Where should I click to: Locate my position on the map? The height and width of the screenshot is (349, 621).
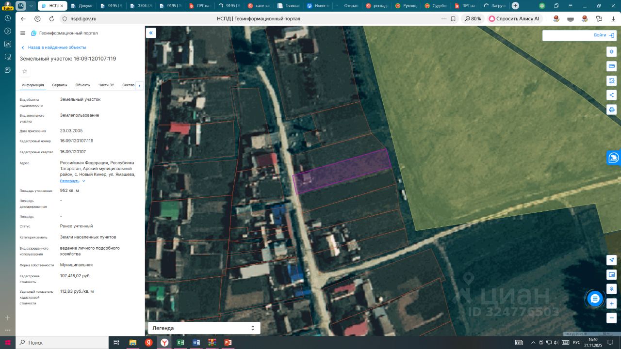[611, 260]
